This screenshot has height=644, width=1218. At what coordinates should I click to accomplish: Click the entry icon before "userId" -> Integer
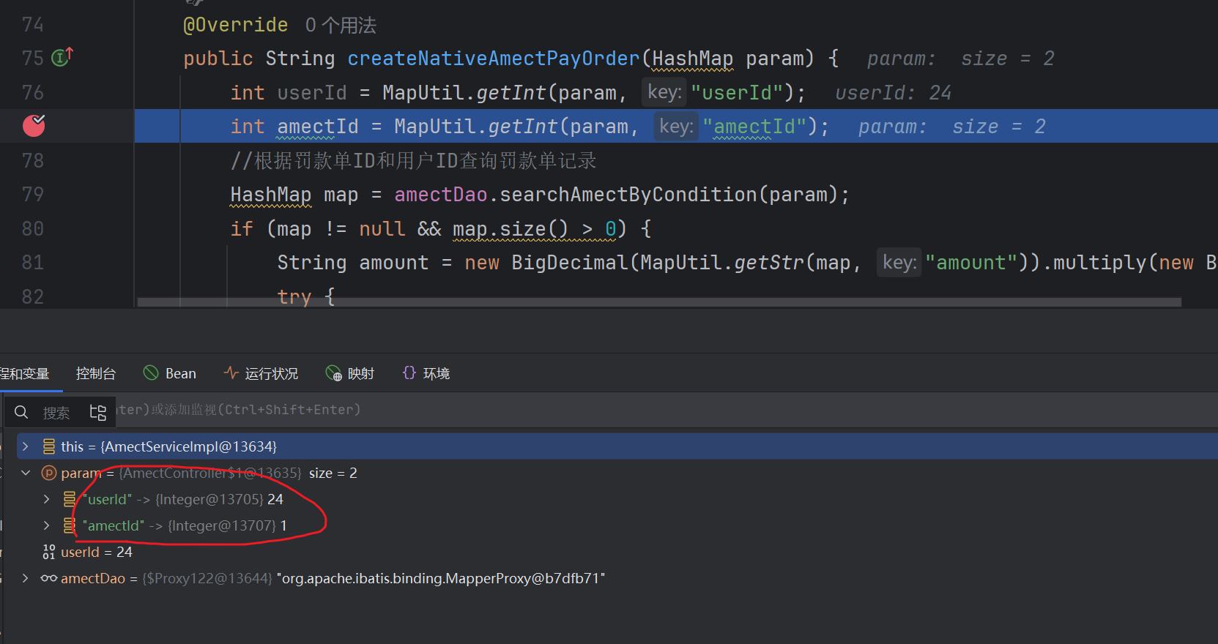[x=70, y=499]
